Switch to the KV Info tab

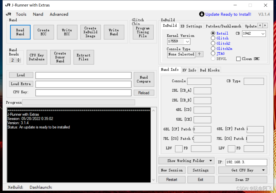pos(189,70)
